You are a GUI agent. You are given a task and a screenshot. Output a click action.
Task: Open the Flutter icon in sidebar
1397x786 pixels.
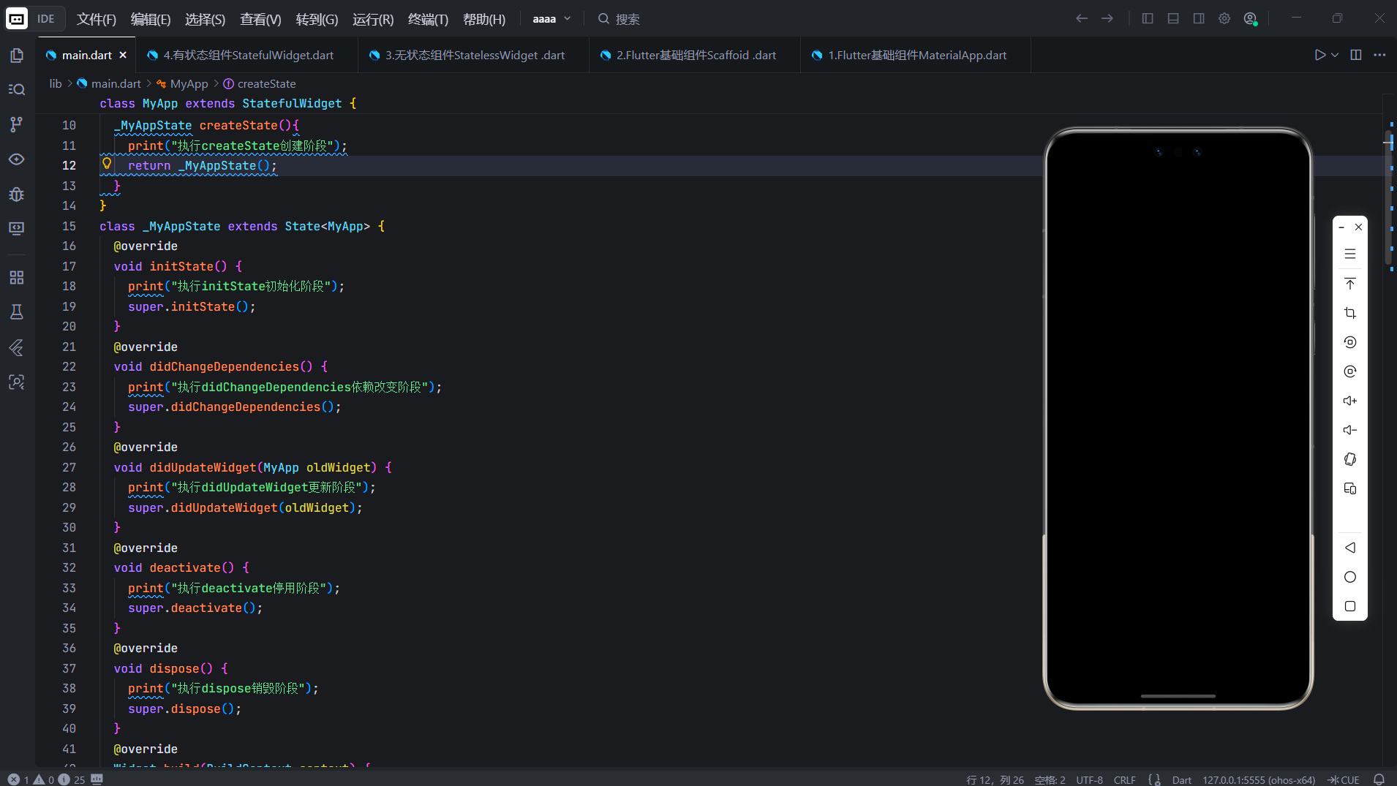pyautogui.click(x=17, y=347)
